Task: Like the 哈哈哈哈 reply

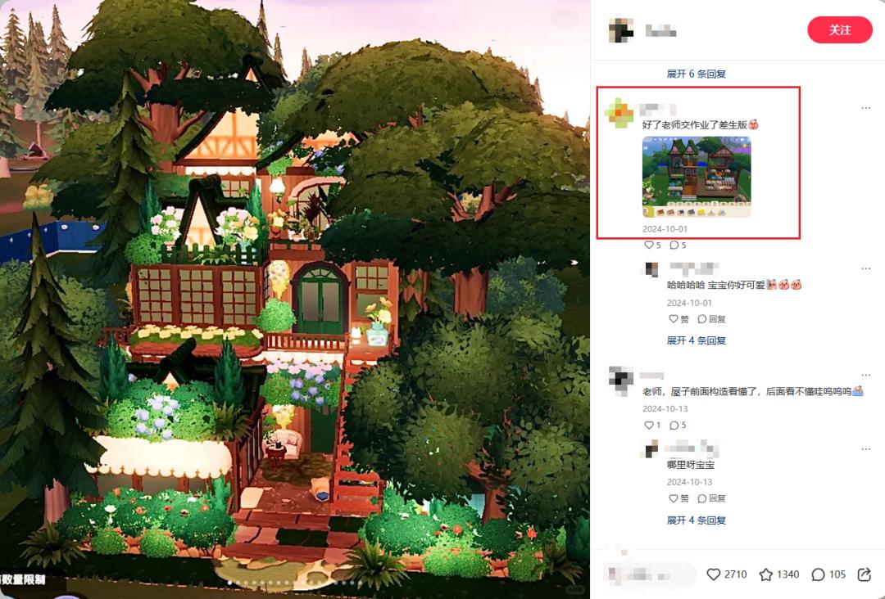Action: pos(678,319)
